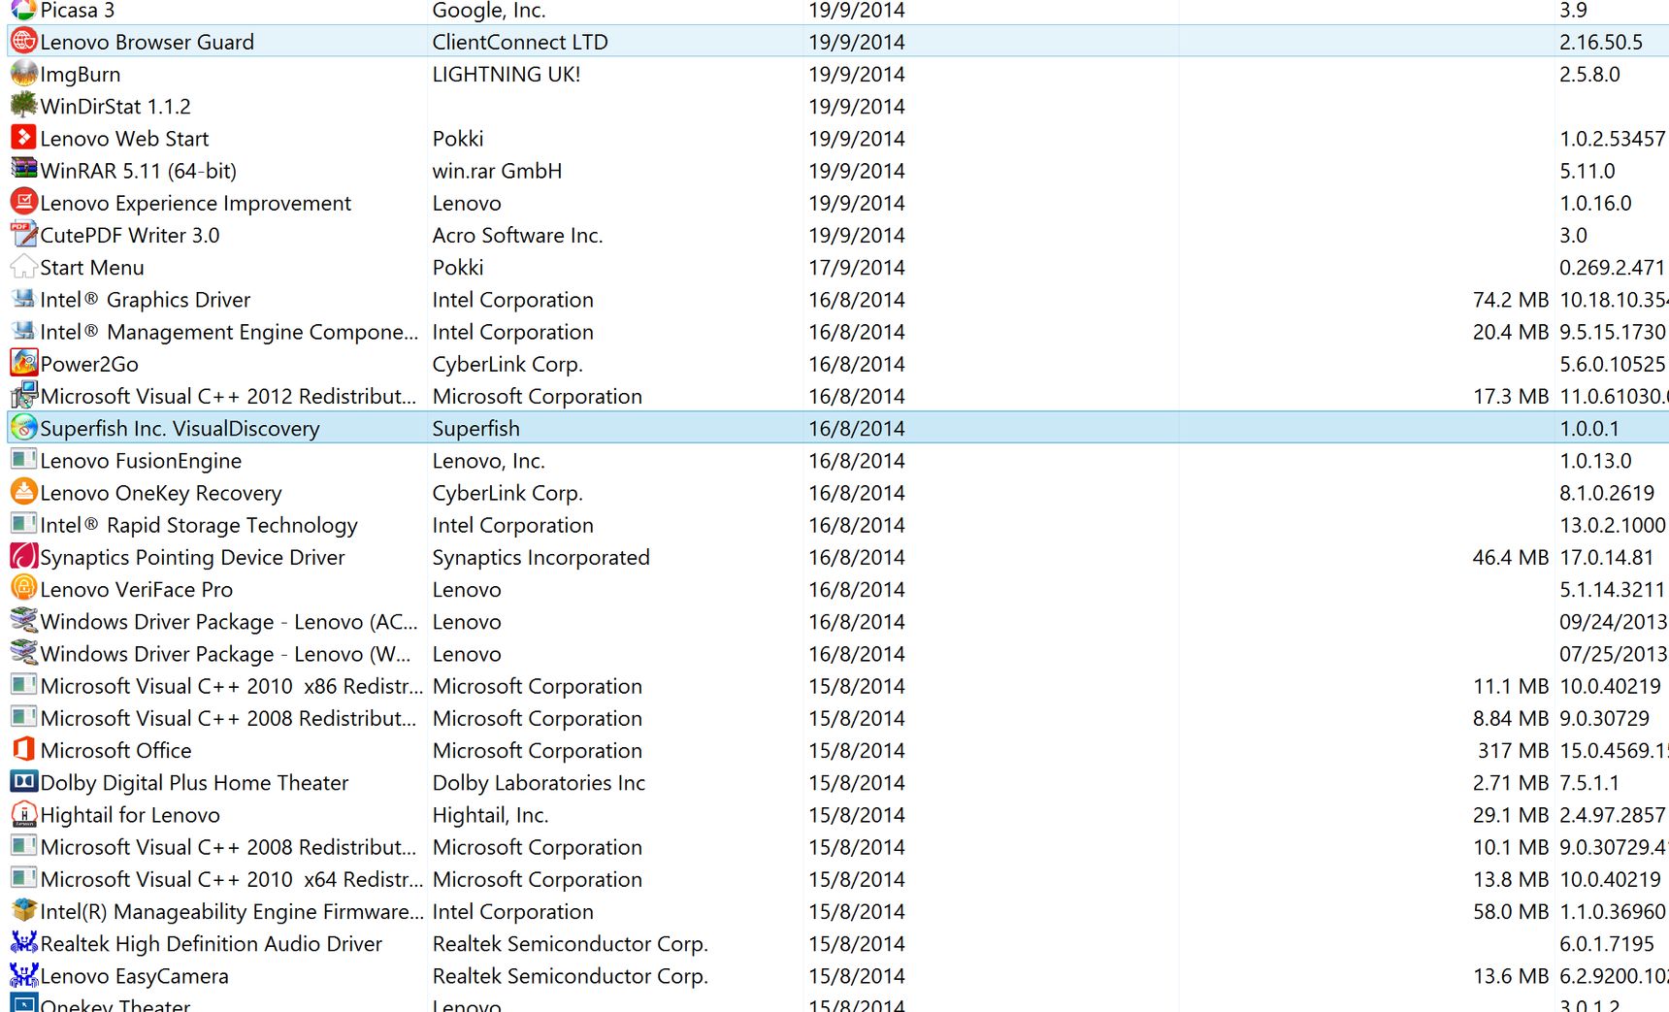Click the Picasa 3 icon

coord(23,10)
